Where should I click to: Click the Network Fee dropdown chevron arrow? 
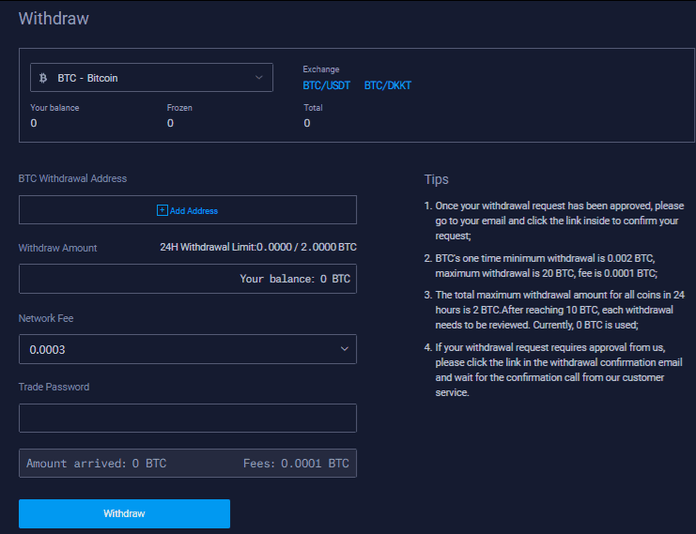click(x=343, y=349)
